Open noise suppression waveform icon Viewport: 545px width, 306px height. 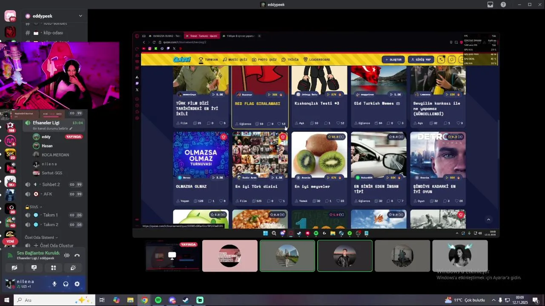[x=67, y=255]
